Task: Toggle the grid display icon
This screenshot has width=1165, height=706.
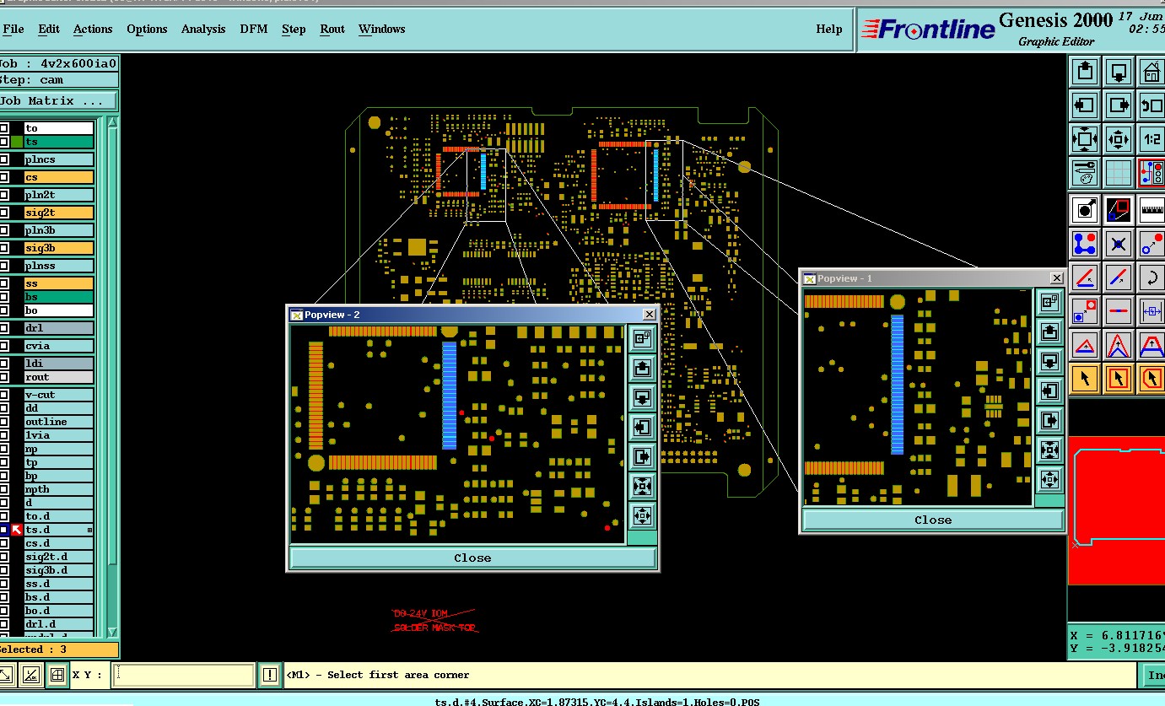Action: (x=1119, y=172)
